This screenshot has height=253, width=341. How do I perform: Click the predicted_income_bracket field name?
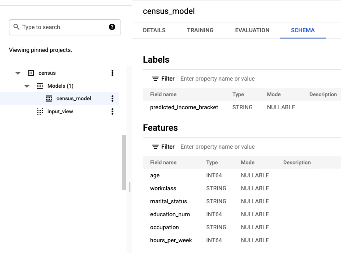pos(184,107)
